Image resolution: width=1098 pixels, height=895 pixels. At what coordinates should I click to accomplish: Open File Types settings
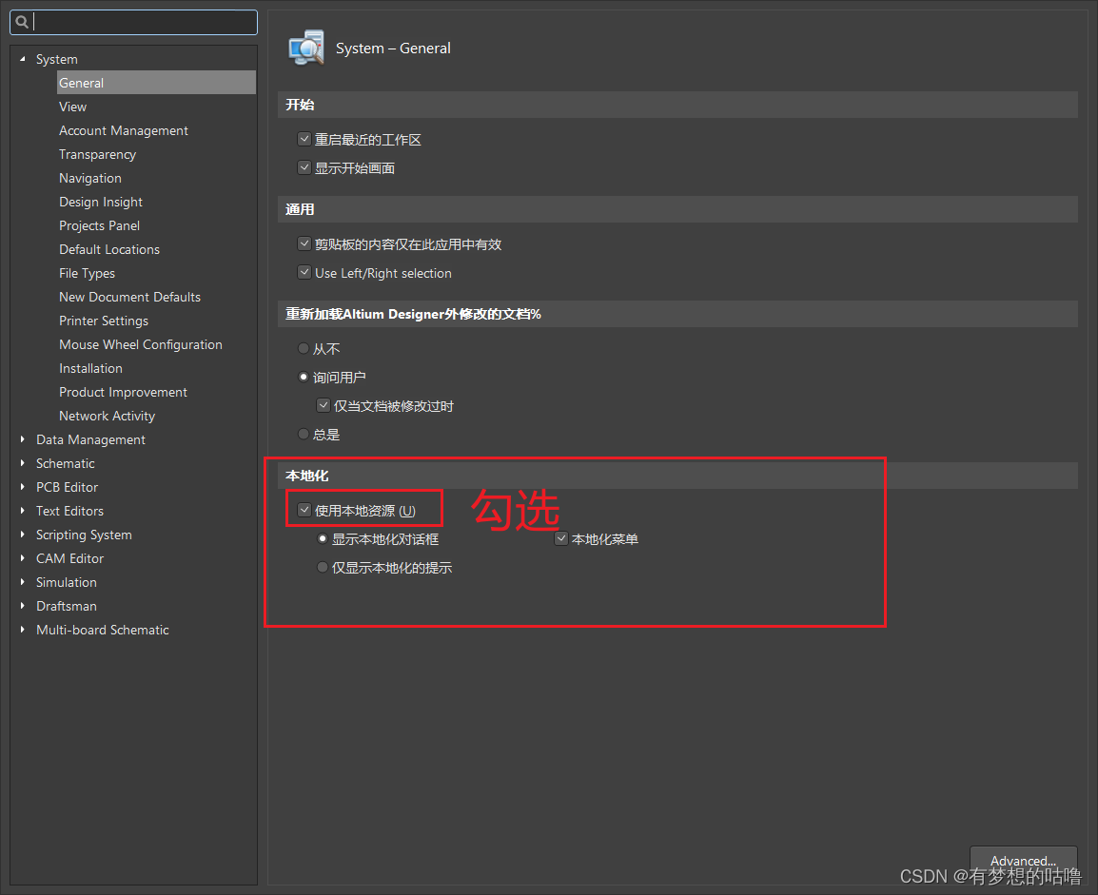[x=87, y=274]
